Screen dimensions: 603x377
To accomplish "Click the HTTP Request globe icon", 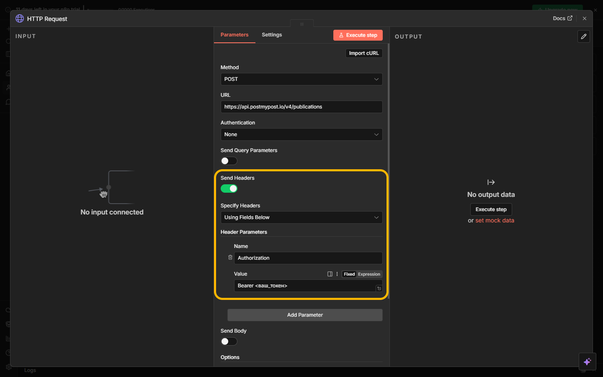I will 20,18.
